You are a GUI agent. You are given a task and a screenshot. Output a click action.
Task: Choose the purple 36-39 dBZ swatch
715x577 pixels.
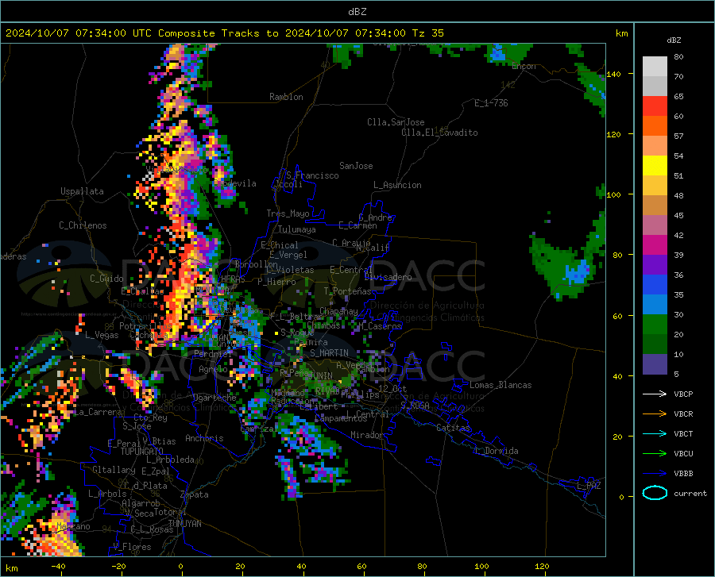(x=655, y=265)
